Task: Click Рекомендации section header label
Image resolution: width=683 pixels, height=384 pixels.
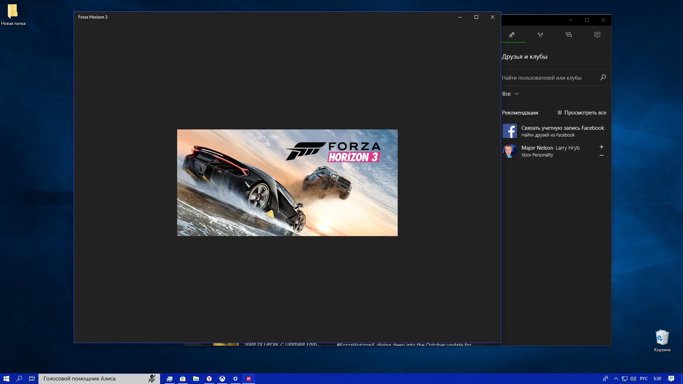Action: tap(520, 112)
